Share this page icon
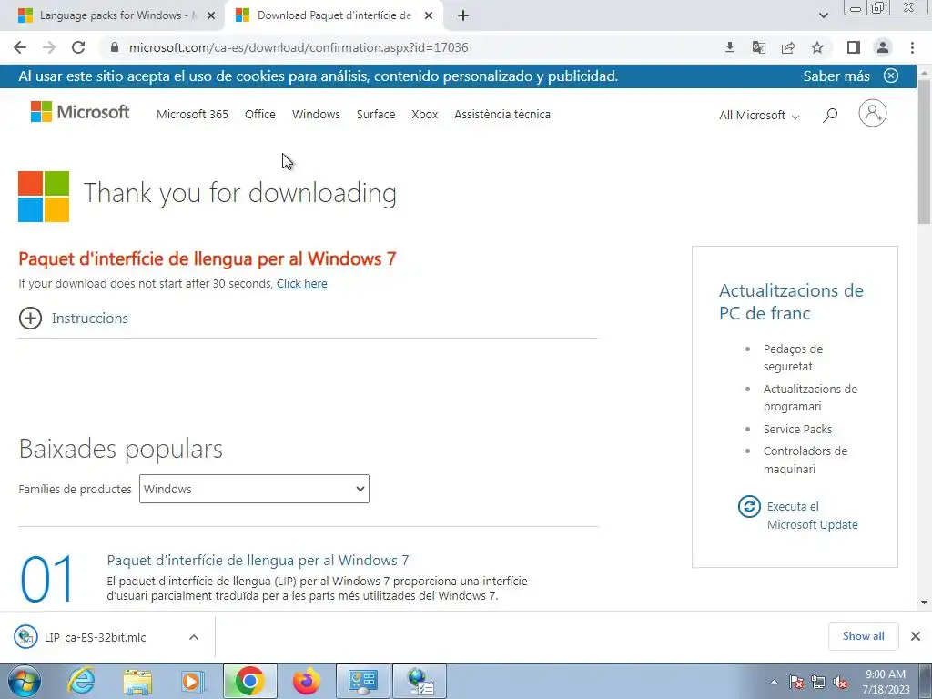932x699 pixels. tap(788, 47)
